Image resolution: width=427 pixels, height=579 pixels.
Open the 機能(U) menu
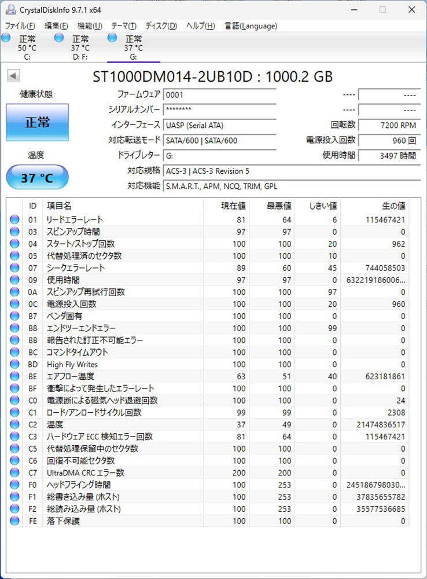coord(90,26)
